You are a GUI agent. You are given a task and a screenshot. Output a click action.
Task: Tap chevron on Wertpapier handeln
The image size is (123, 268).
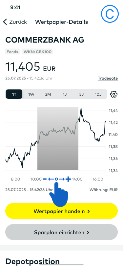point(88,212)
